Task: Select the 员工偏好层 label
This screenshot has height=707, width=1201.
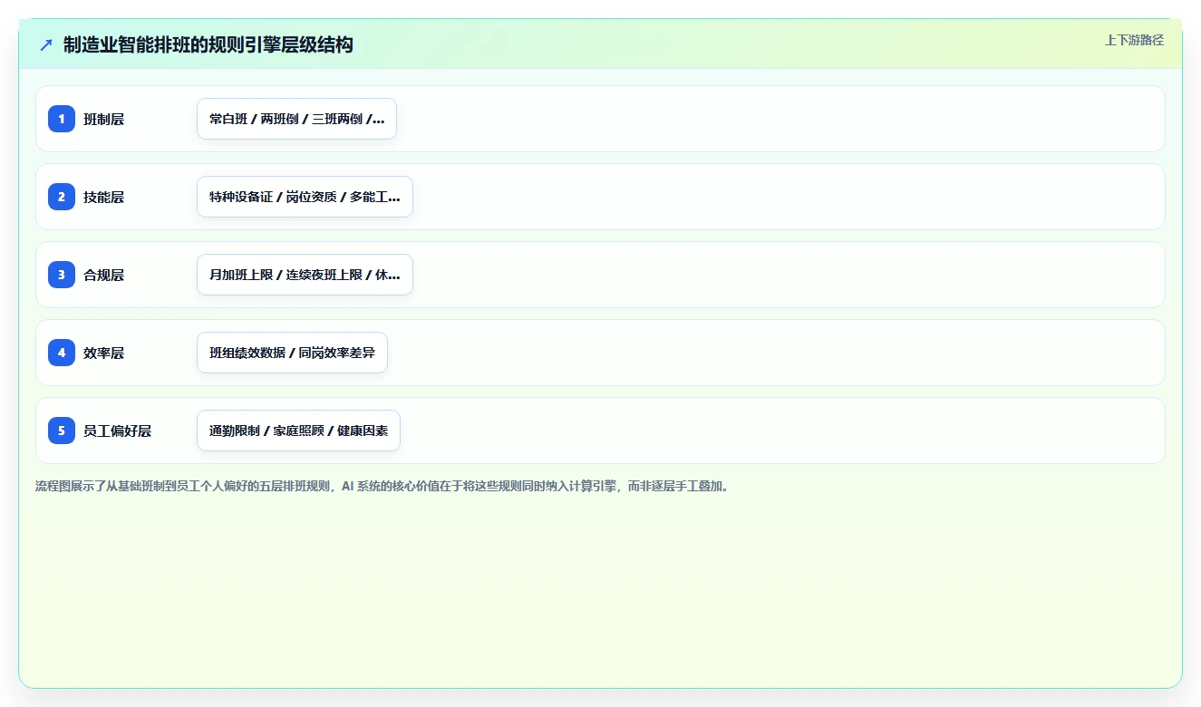Action: 117,431
